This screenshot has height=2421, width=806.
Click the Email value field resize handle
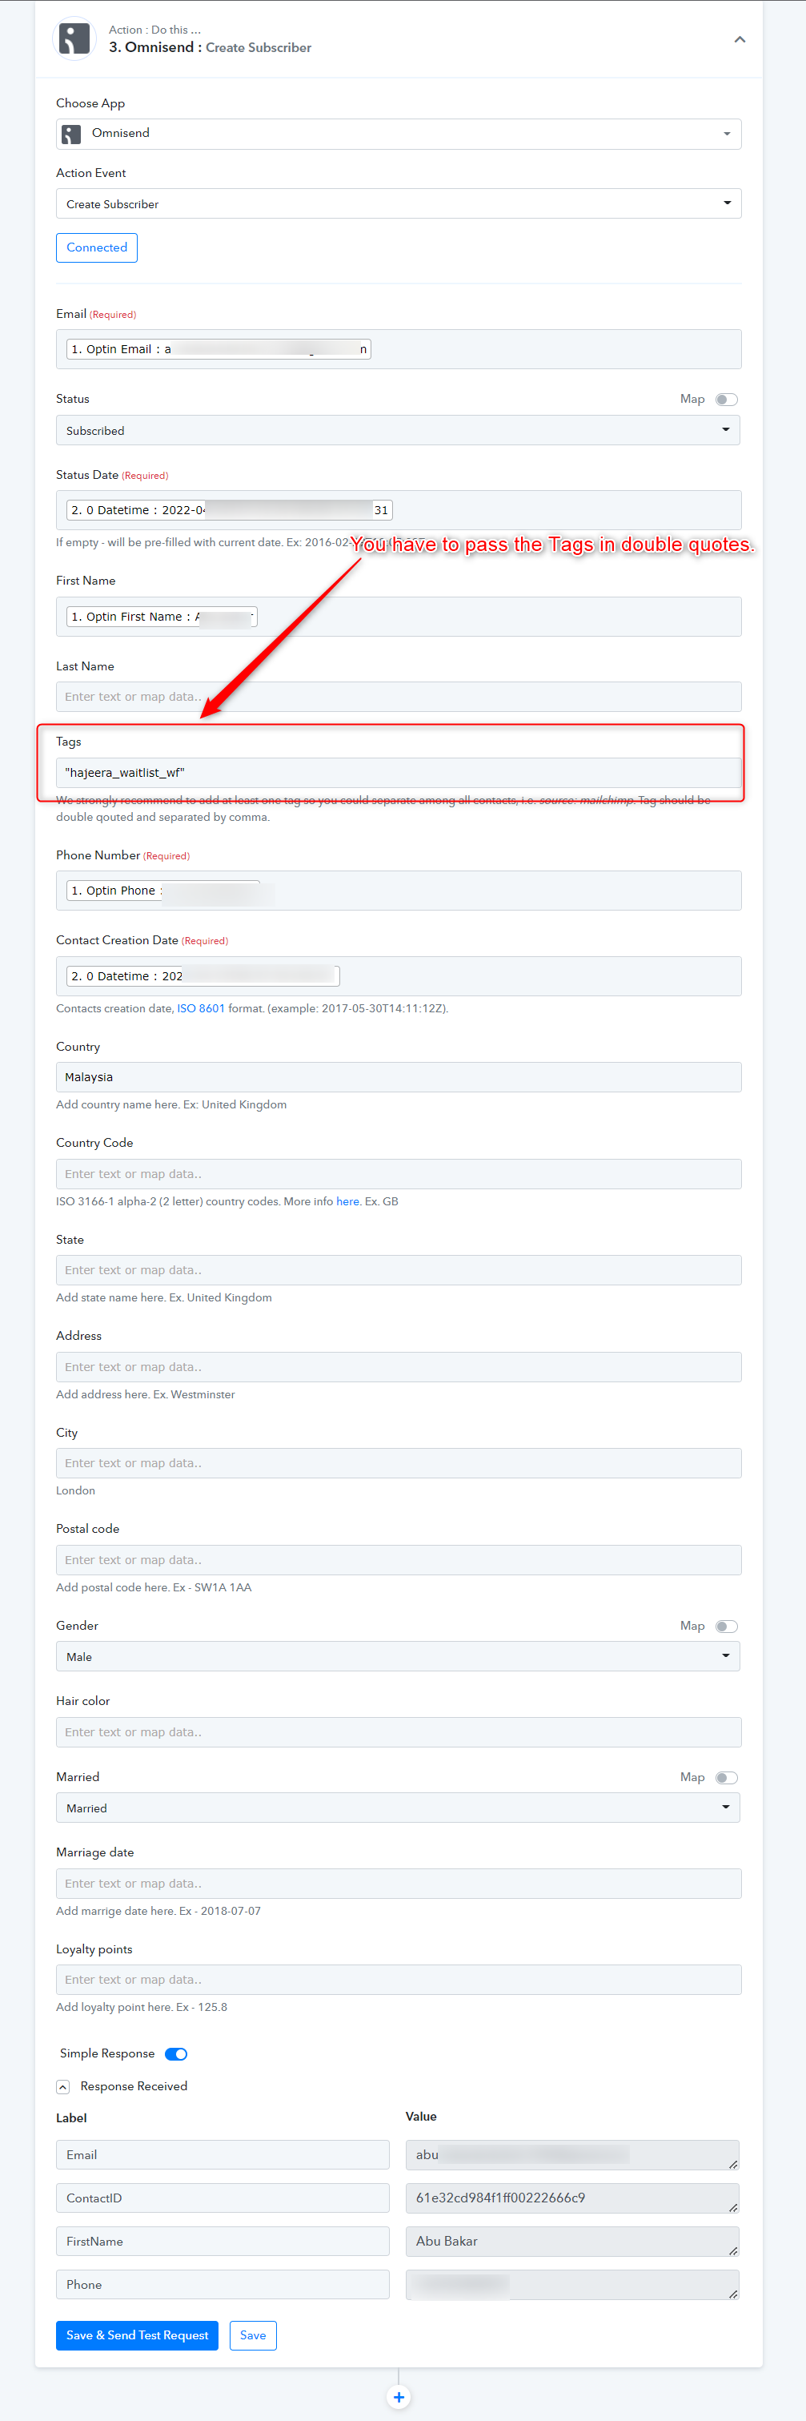(x=732, y=2165)
